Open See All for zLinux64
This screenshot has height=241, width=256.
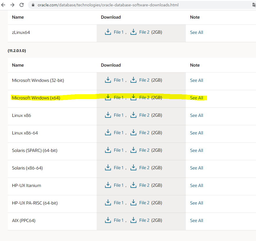coord(196,32)
